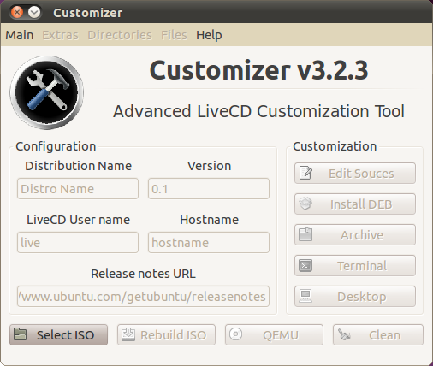Click the 'Customizer' window title text
433x366 pixels.
point(87,13)
